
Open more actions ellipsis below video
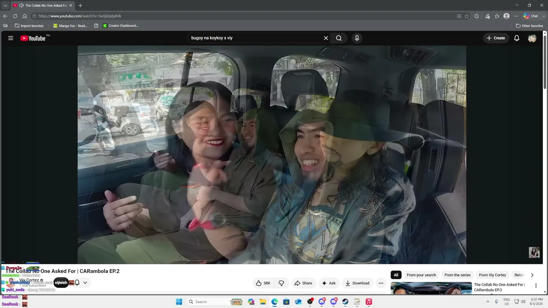pyautogui.click(x=381, y=283)
